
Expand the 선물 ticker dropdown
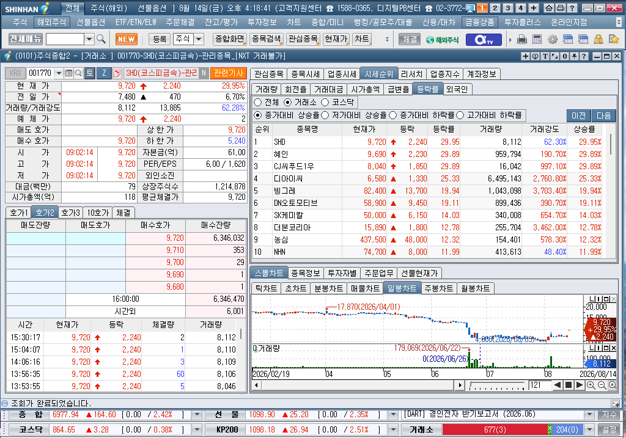click(393, 414)
